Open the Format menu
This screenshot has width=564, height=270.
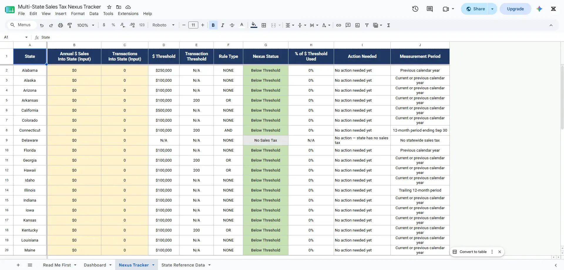pos(78,14)
